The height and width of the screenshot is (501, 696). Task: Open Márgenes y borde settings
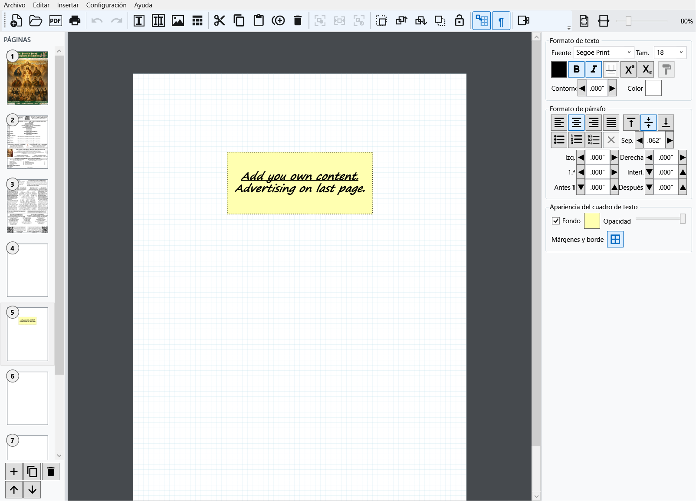tap(615, 239)
